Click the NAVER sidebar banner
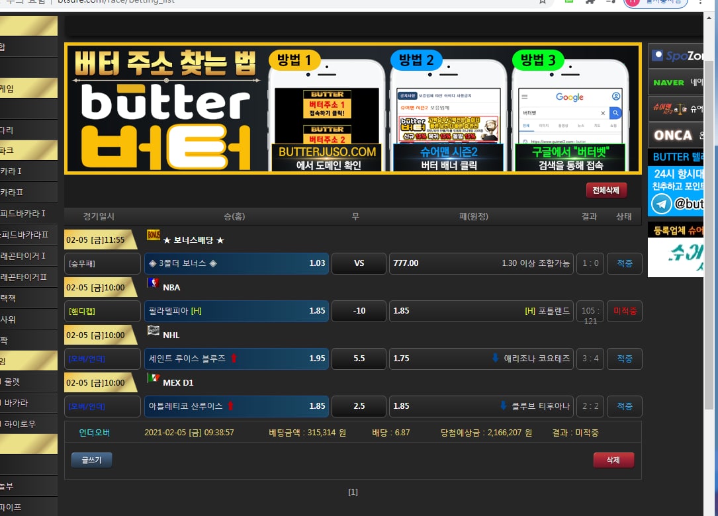This screenshot has width=718, height=516. click(676, 83)
